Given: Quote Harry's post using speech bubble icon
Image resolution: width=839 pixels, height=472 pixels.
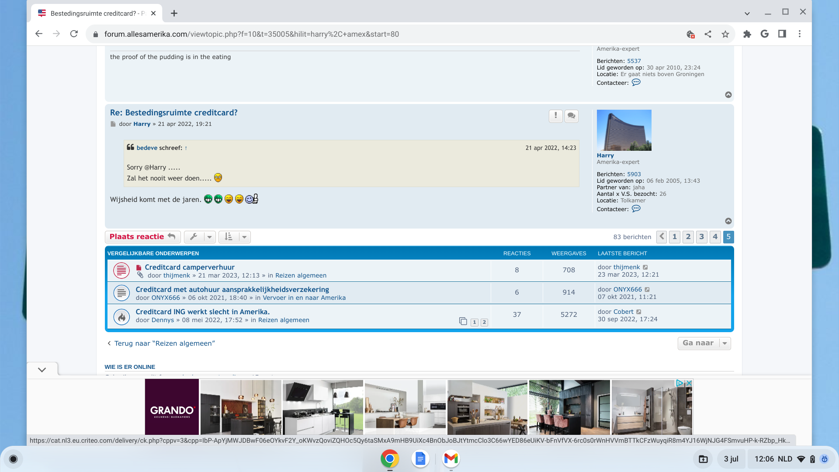Looking at the screenshot, I should point(571,116).
